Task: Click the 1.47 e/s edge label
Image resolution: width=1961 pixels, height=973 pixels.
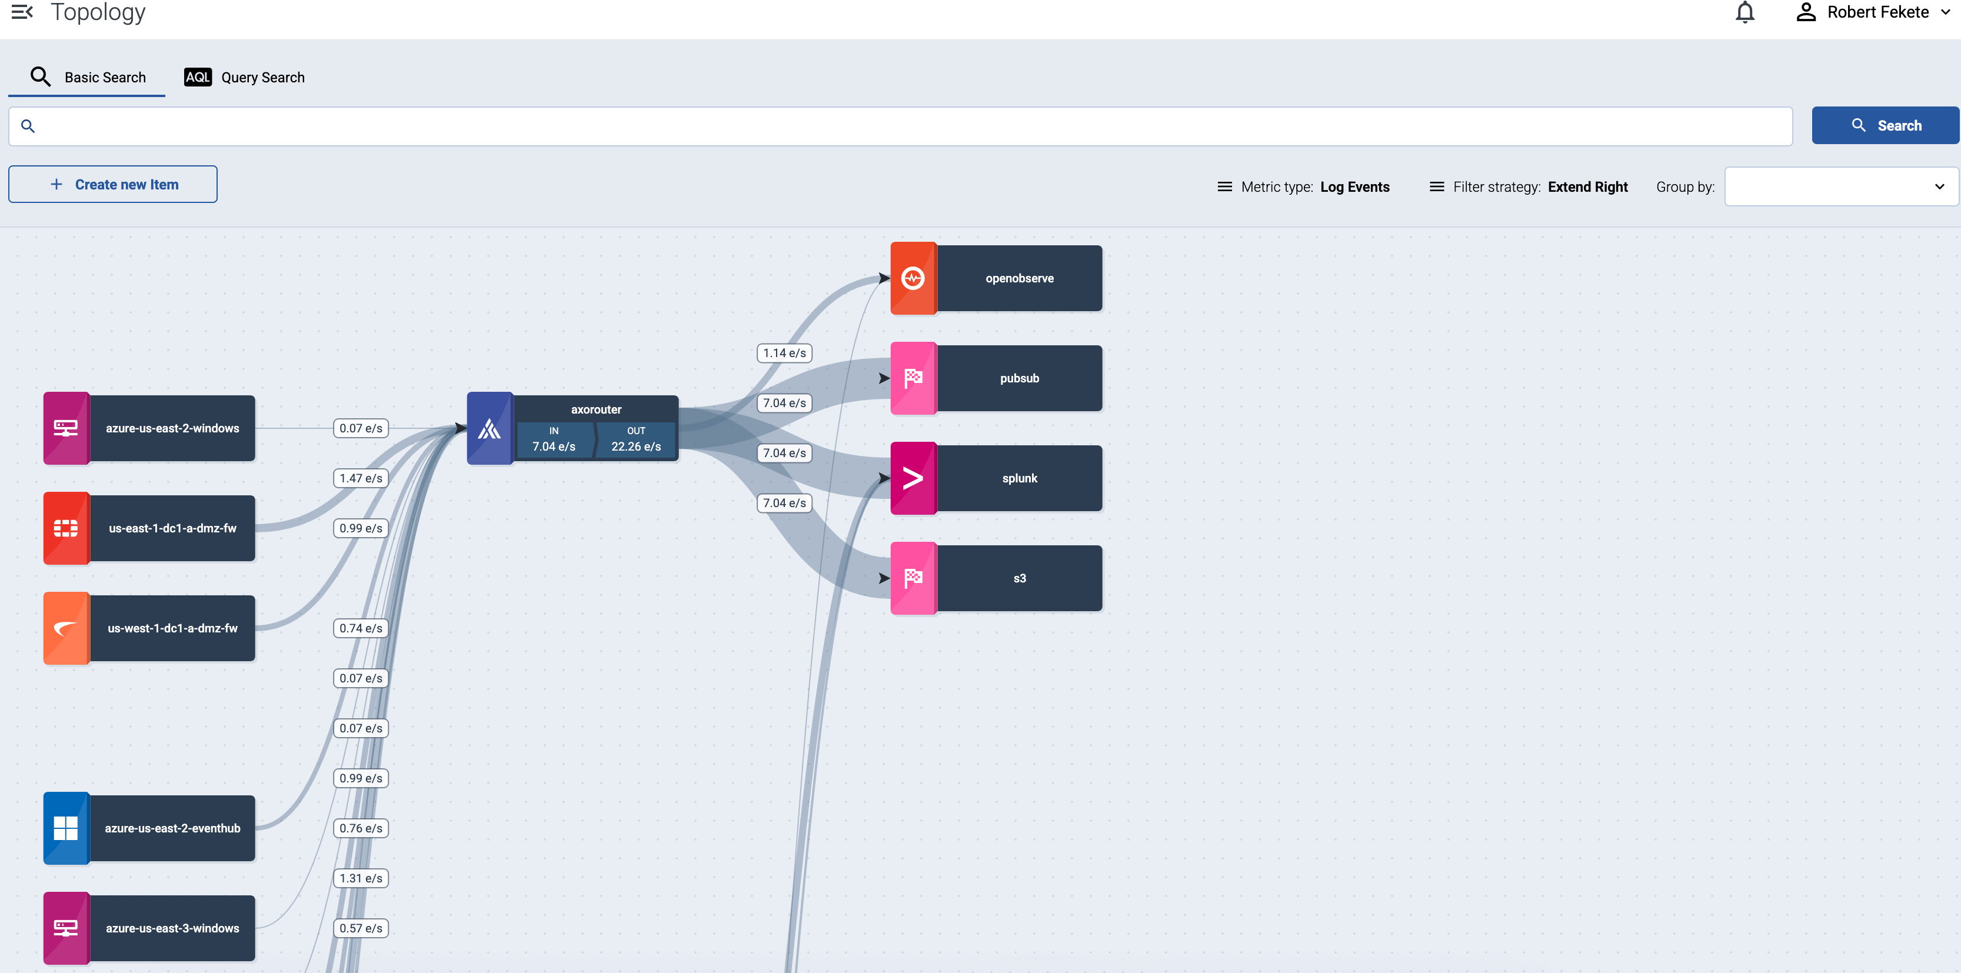Action: [361, 478]
